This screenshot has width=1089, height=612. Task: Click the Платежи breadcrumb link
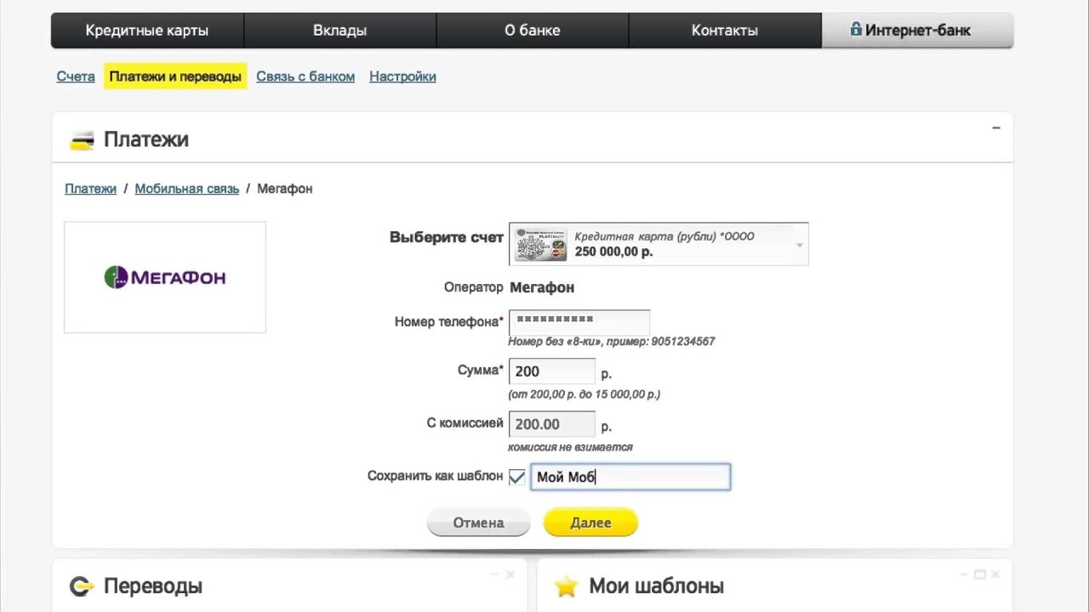(90, 189)
